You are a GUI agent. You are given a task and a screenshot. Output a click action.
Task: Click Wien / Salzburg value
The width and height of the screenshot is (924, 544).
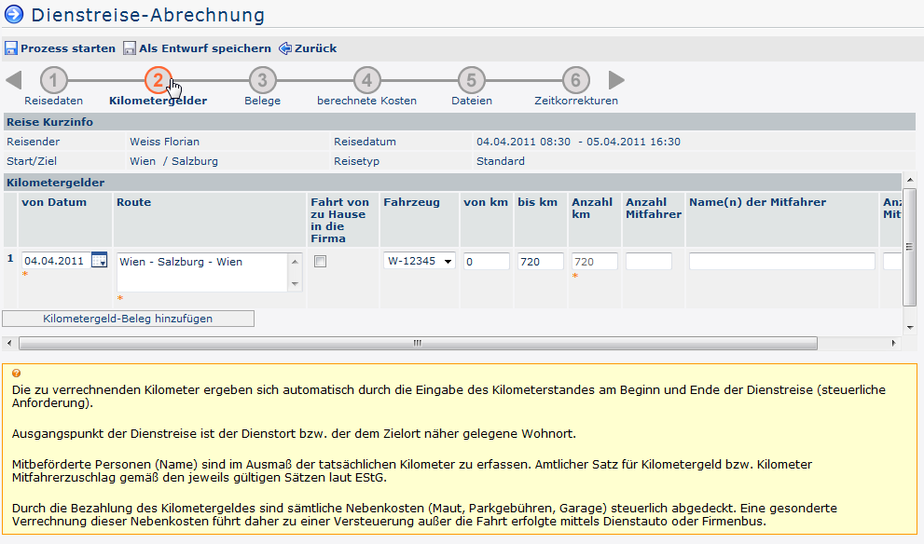tap(173, 161)
